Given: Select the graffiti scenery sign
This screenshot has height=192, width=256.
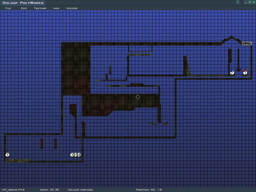Looking at the screenshot, I should click(x=247, y=43).
